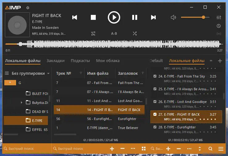Expand the Butyrka.Di folder arrow
The width and height of the screenshot is (228, 156).
22,102
